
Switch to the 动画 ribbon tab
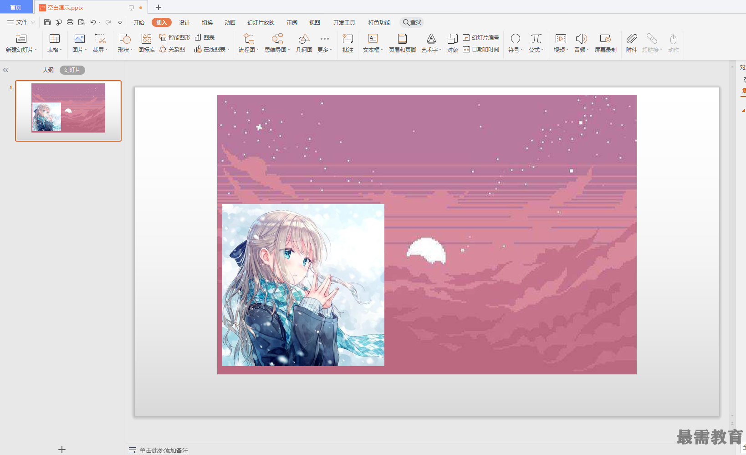[230, 22]
